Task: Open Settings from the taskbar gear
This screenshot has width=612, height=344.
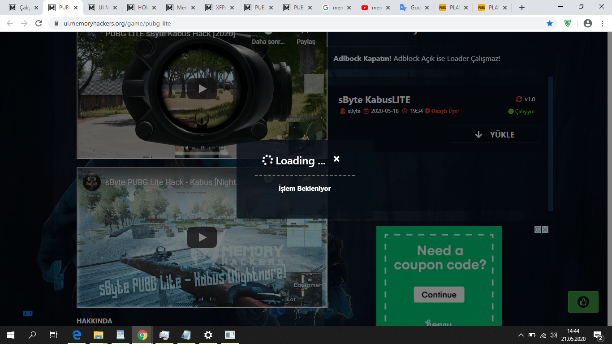Action: pos(208,335)
